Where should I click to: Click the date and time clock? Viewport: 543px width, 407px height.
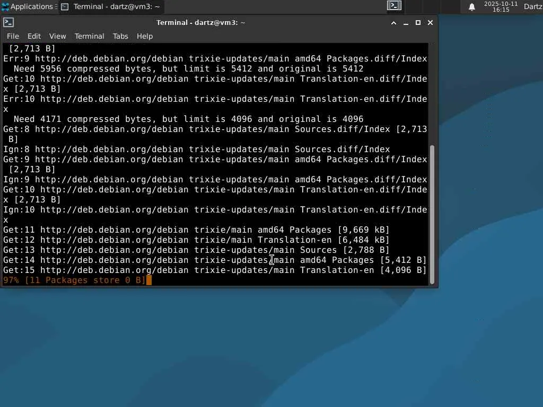(x=501, y=7)
